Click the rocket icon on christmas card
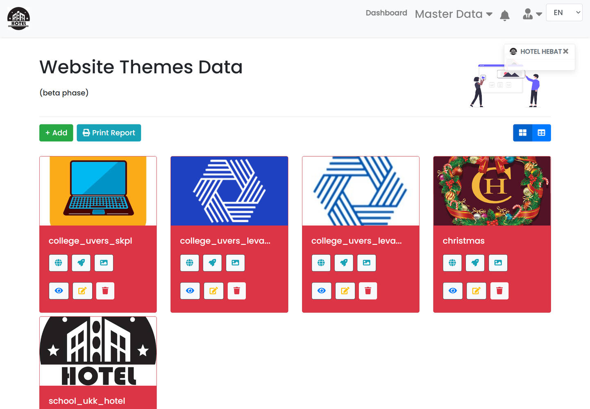This screenshot has width=590, height=409. (x=475, y=263)
